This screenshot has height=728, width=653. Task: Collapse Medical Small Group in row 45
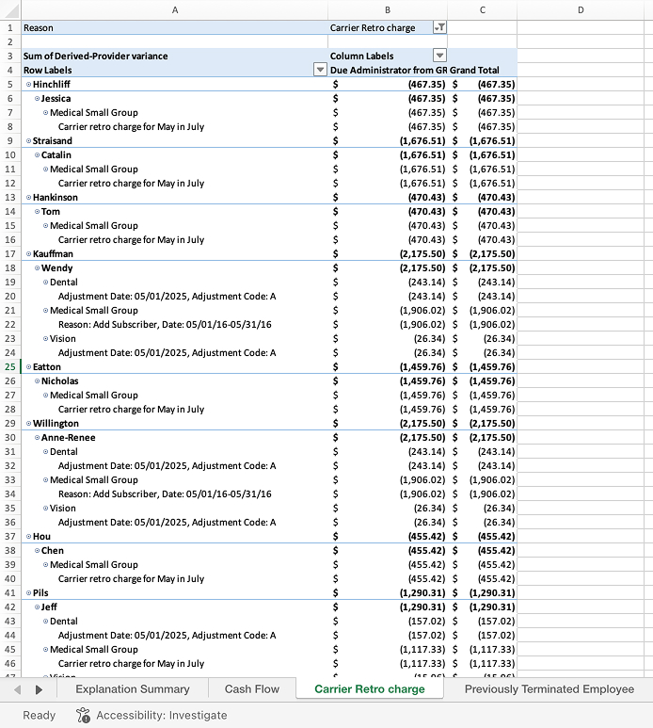tap(45, 649)
